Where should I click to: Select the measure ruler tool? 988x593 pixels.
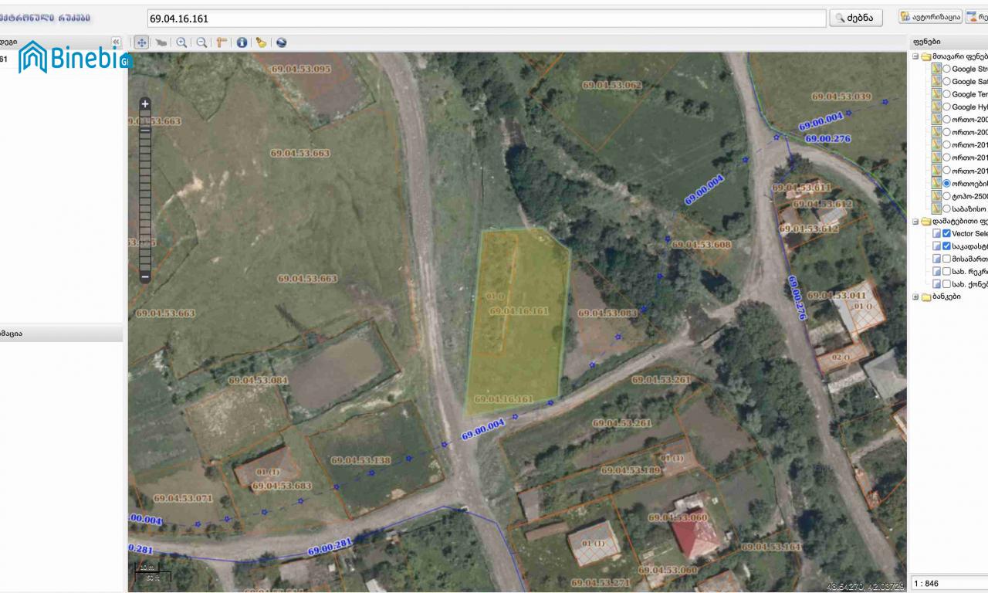tap(222, 42)
